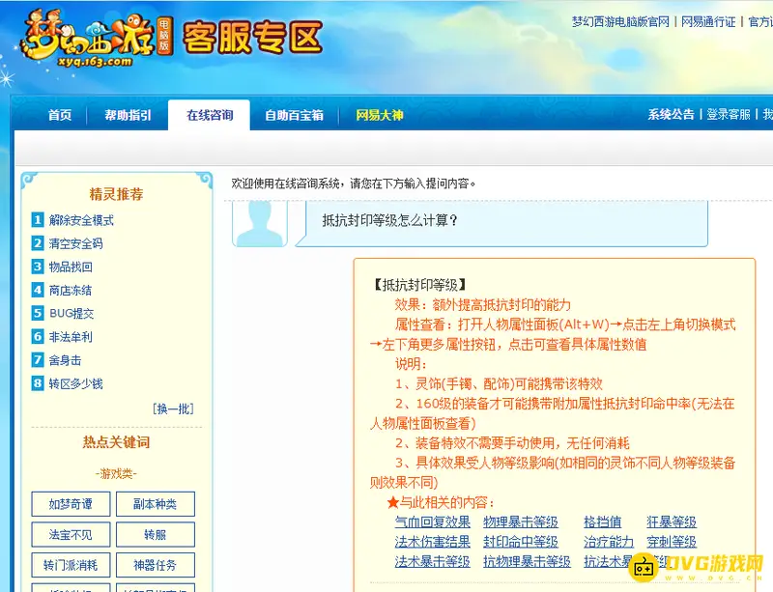Click the 精灵推荐 panel heading
The height and width of the screenshot is (592, 773).
point(116,194)
